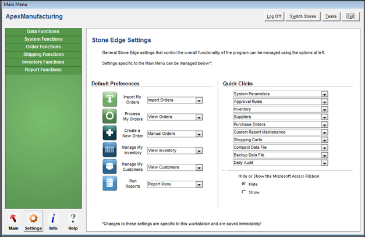365x237 pixels.
Task: Open the View Inventory dropdown arrow
Action: point(199,151)
